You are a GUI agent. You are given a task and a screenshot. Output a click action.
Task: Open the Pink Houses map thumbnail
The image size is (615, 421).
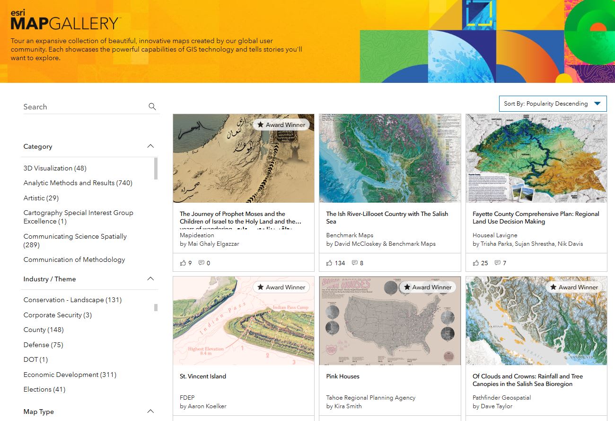tap(390, 321)
